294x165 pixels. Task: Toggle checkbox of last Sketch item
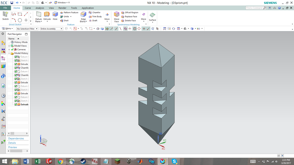pyautogui.click(x=16, y=101)
